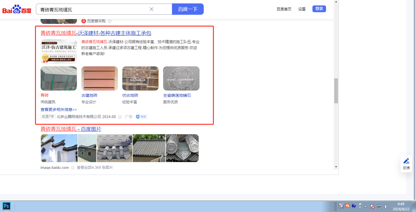Click the 专业设计 caption under 古建地砖

89,102
